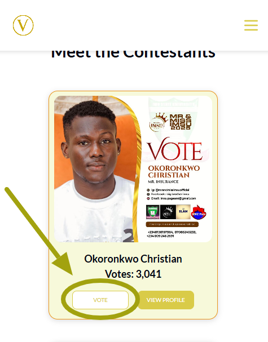Click the brown inquiries banner on poster
Screen dimensions: 268x342
point(172,224)
